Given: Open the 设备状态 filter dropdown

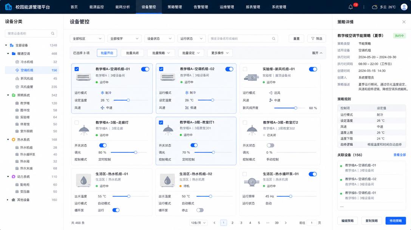Looking at the screenshot, I should [x=159, y=39].
